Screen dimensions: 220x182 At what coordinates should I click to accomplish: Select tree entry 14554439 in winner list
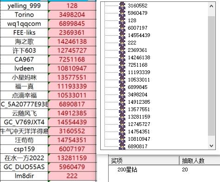[139, 35]
